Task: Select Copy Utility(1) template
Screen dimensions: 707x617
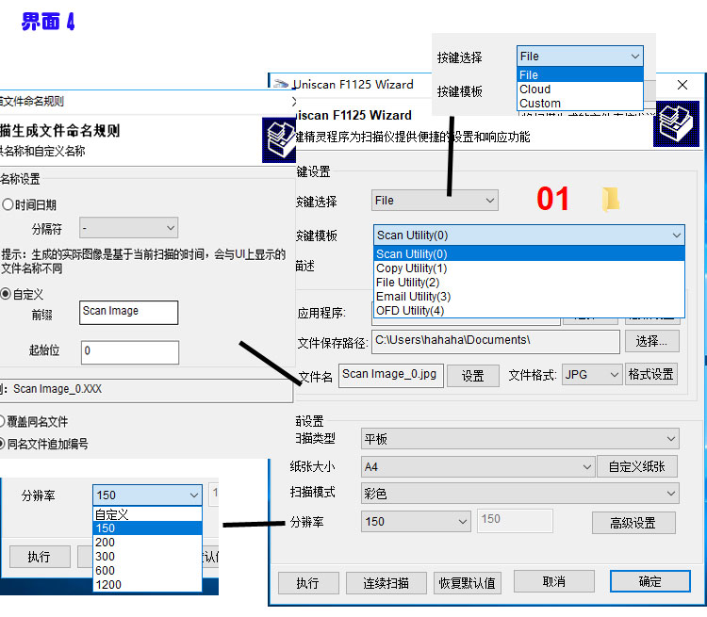Action: pos(530,268)
